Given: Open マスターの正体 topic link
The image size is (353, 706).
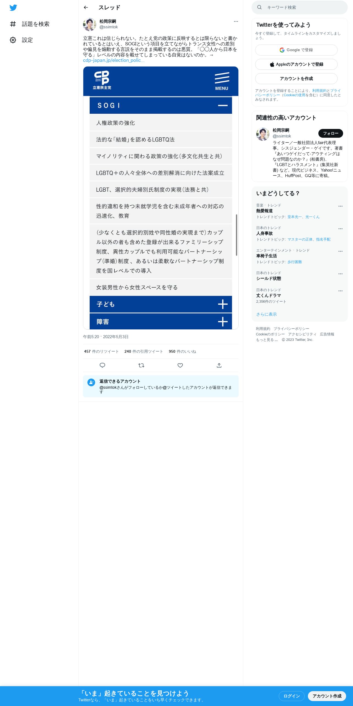Looking at the screenshot, I should [300, 239].
